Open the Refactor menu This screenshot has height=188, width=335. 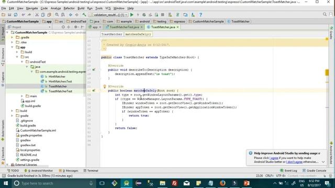point(69,8)
